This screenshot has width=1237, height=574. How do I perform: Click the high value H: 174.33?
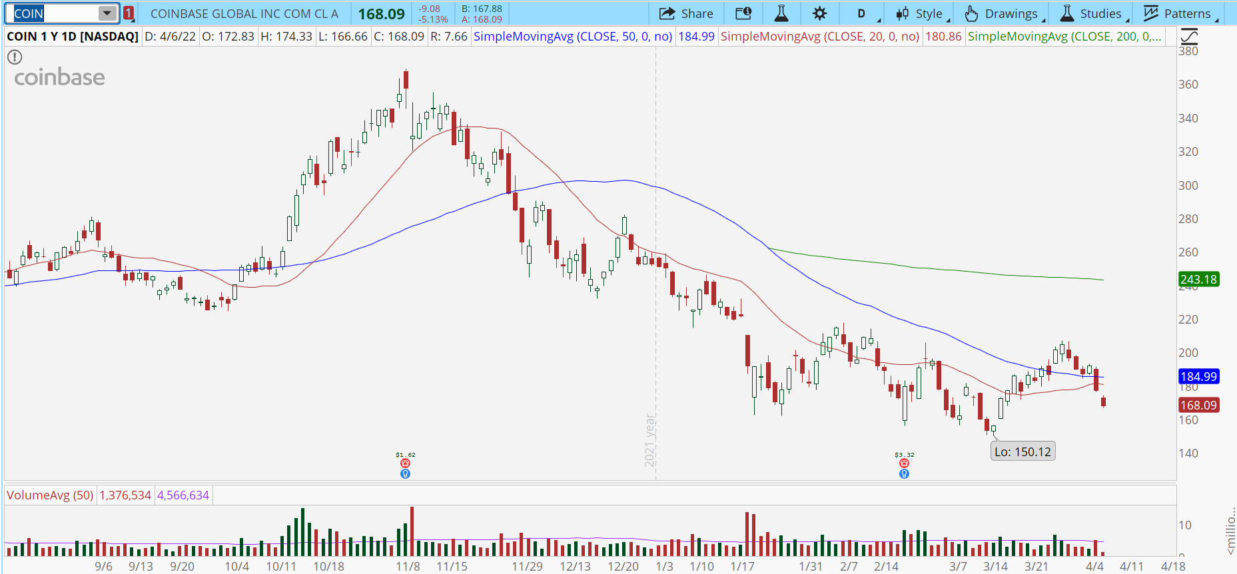[286, 37]
